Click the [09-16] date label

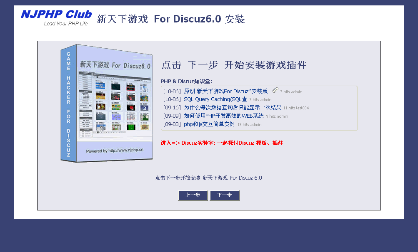(x=172, y=108)
